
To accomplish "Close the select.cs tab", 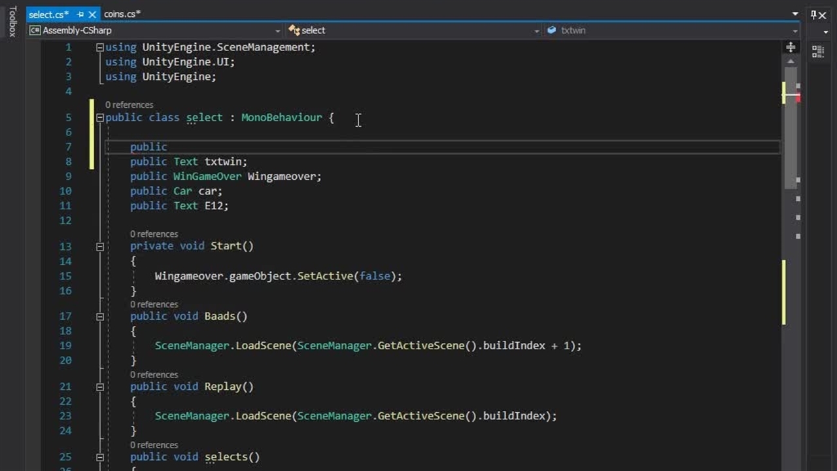I will [x=92, y=14].
